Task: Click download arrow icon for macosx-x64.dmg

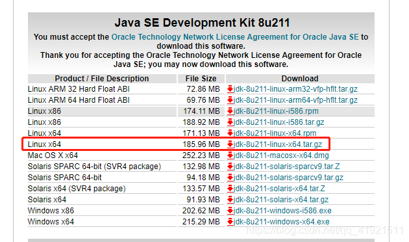Action: pos(230,155)
